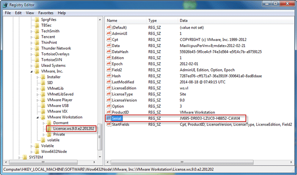Image resolution: width=297 pixels, height=175 pixels.
Task: Select the volatile subkey under VMware, Inc.
Action: pyautogui.click(x=53, y=140)
